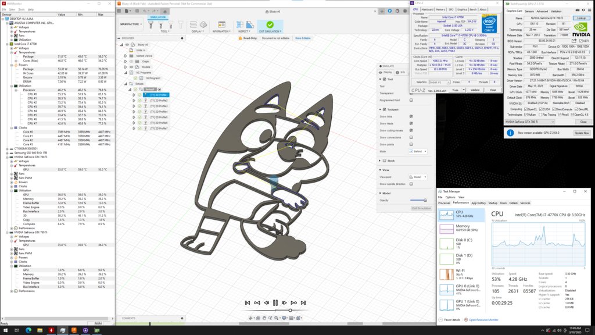
Task: Toggle the Show leads checkbox
Action: tap(411, 123)
